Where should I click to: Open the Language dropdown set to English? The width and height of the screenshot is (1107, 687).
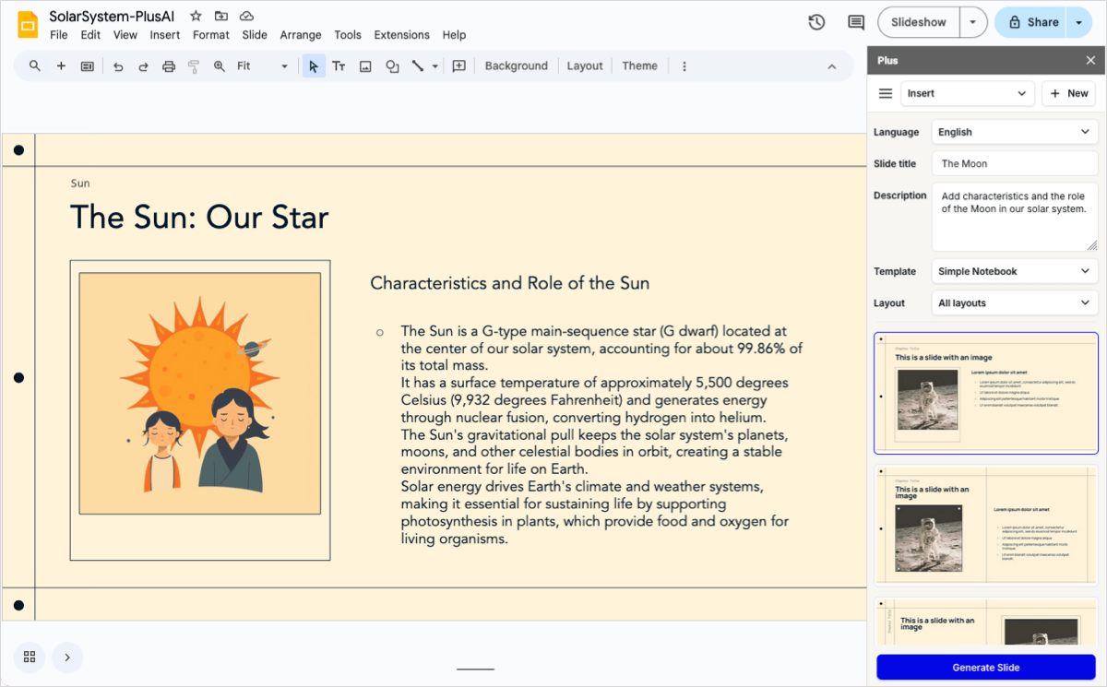(x=1014, y=132)
